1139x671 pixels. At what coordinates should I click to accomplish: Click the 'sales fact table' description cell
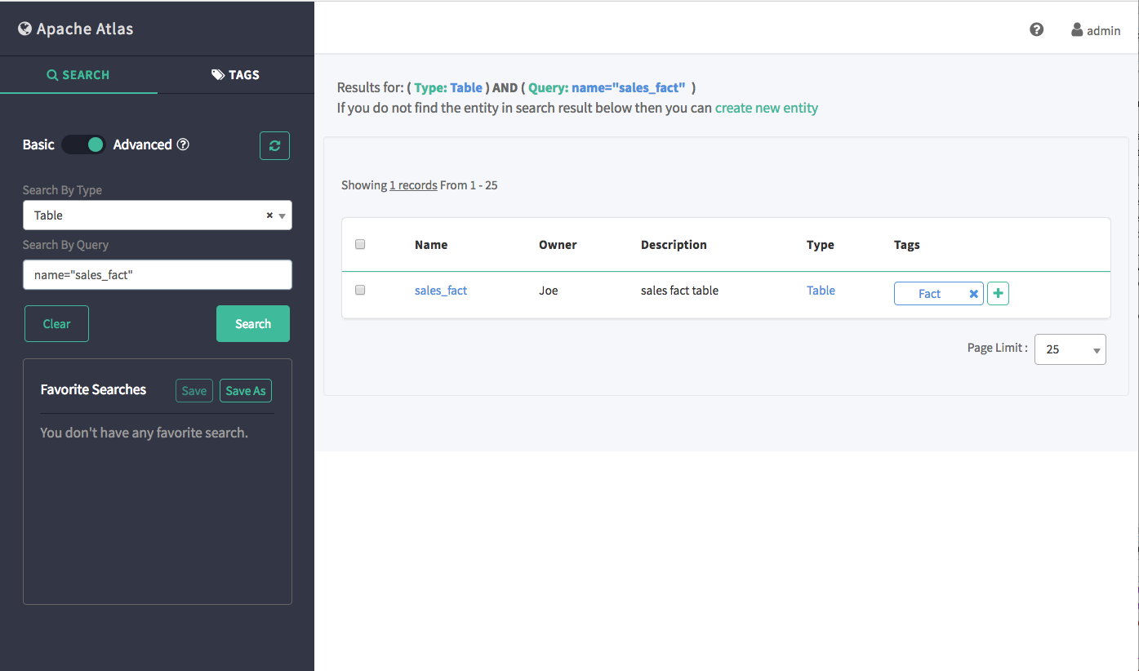[679, 291]
